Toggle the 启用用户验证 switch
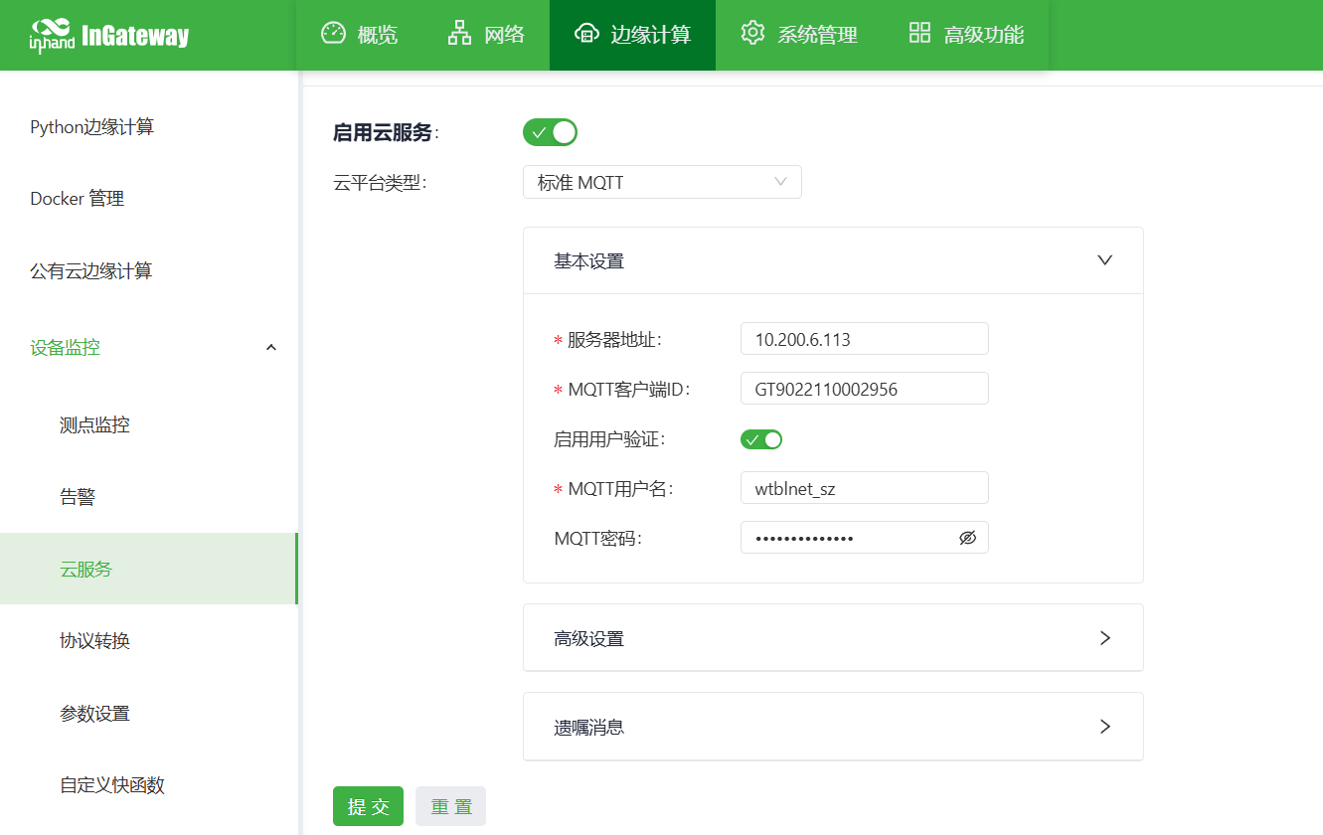The image size is (1323, 835). (761, 439)
